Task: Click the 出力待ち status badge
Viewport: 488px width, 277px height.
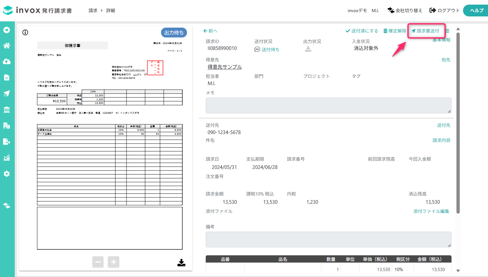Action: point(174,33)
